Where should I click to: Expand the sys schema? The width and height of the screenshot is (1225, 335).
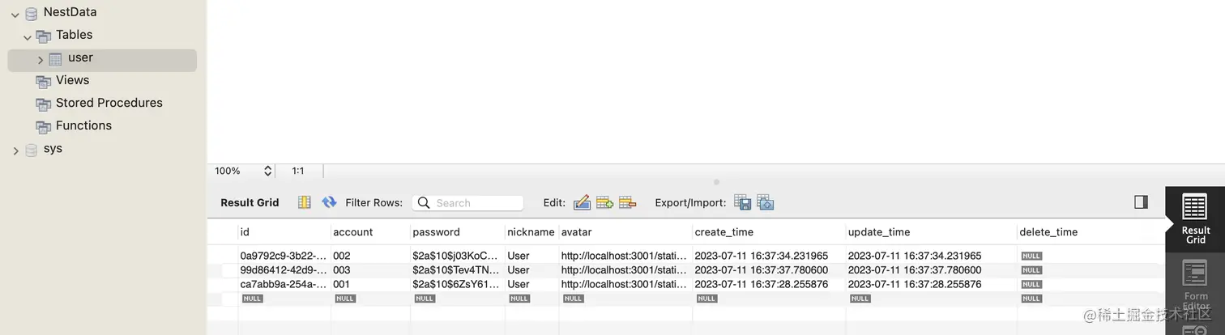click(15, 151)
